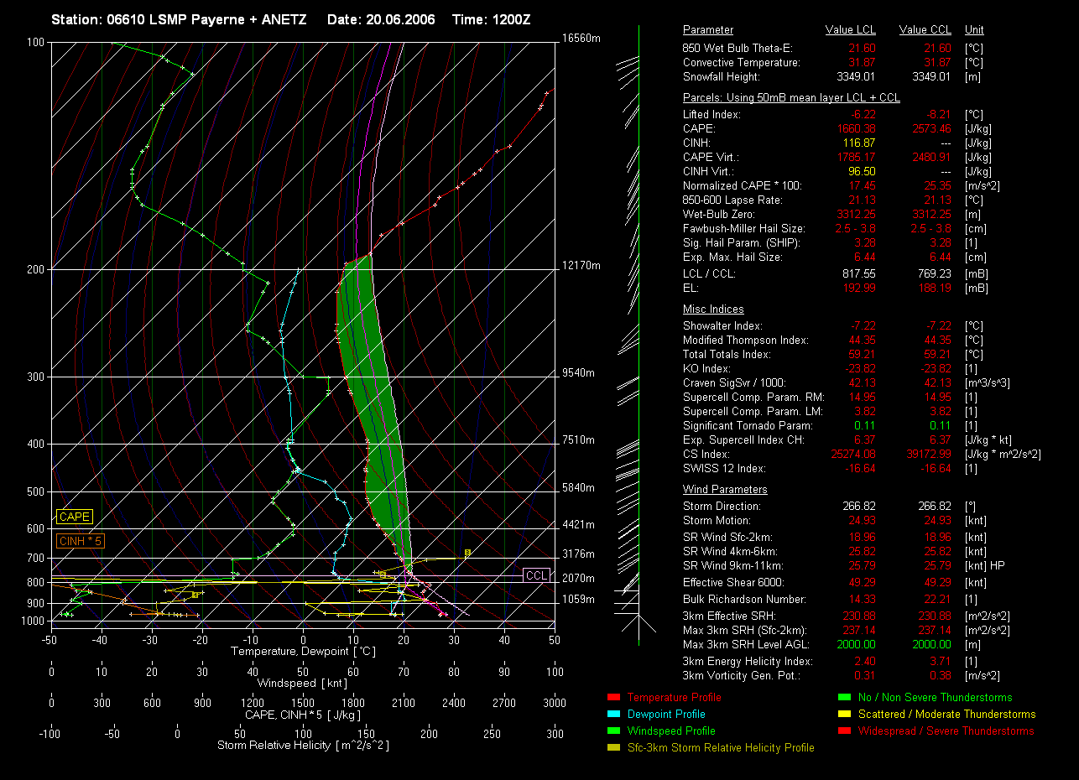The image size is (1079, 780).
Task: Click the orange CINH * 5 label box
Action: [x=81, y=542]
